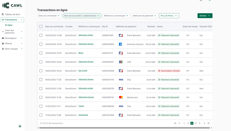Image resolution: width=231 pixels, height=131 pixels.
Task: Select checkbox for Pay ID 4302936230
Action: (41, 89)
